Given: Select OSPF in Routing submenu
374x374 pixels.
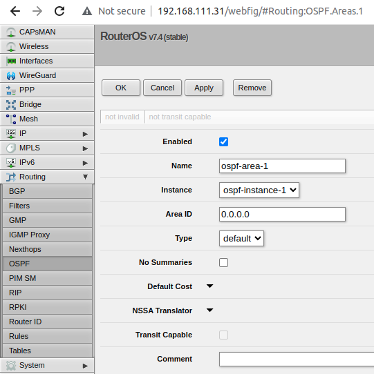Looking at the screenshot, I should click(47, 264).
